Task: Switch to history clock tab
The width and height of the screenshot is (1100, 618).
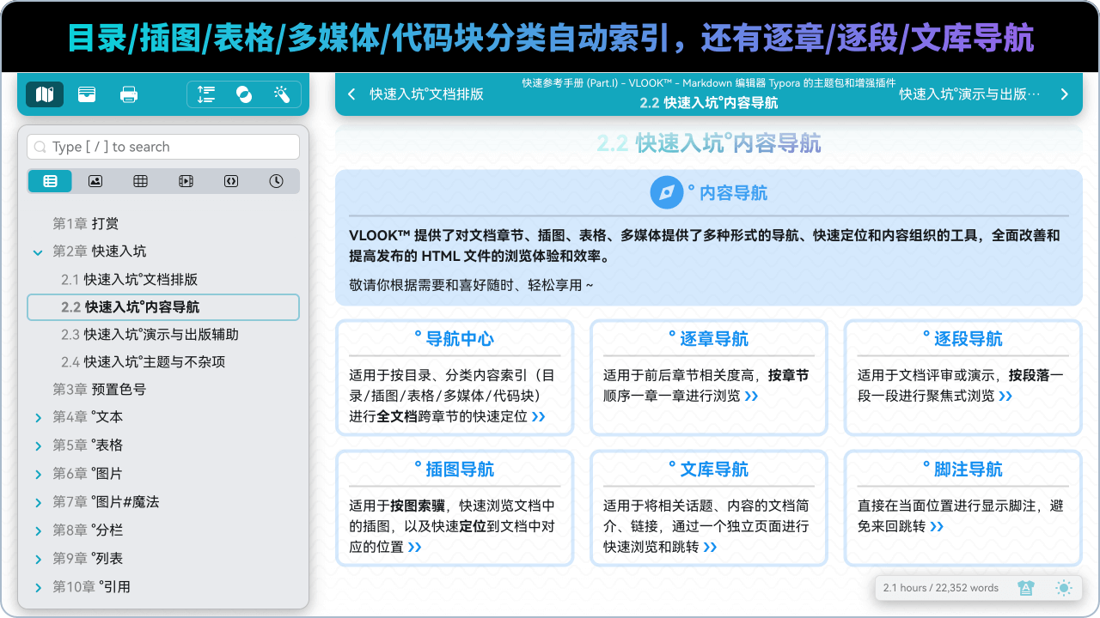Action: (x=276, y=181)
